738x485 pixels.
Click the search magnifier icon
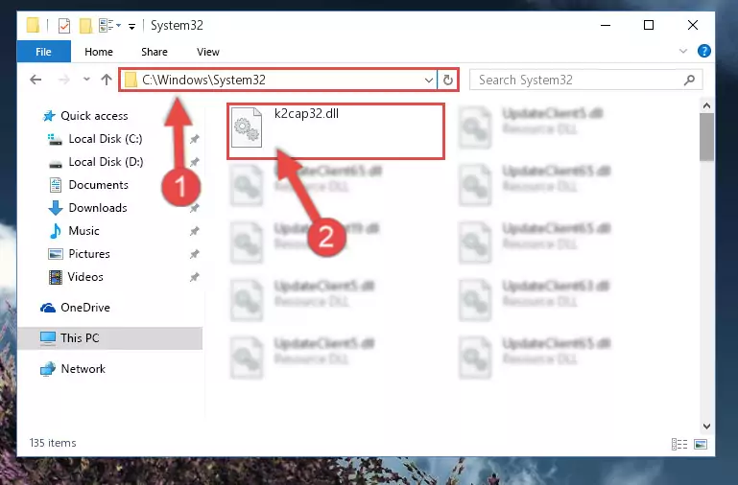[689, 80]
